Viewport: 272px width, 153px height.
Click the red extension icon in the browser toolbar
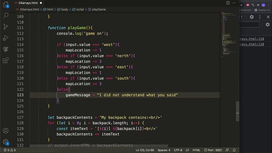[x=248, y=5]
